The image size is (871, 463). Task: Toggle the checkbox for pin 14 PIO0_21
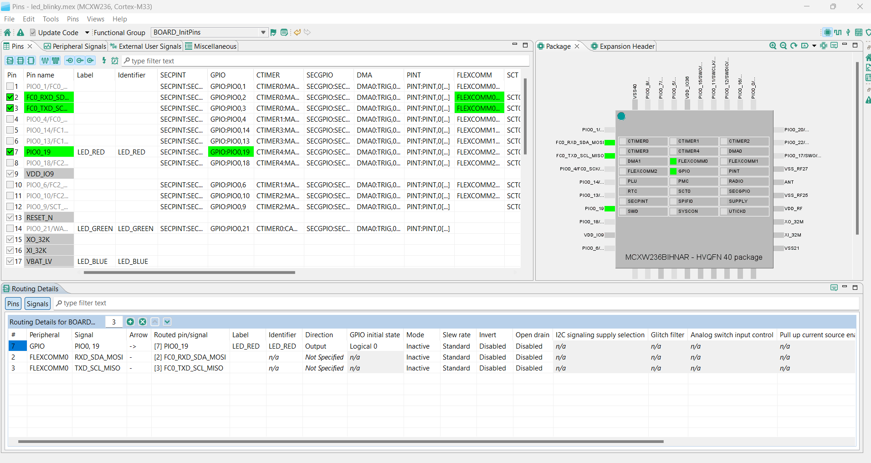pyautogui.click(x=10, y=228)
